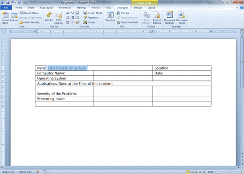This screenshot has height=174, width=244.
Task: Expand the Group dropdown
Action: [90, 22]
